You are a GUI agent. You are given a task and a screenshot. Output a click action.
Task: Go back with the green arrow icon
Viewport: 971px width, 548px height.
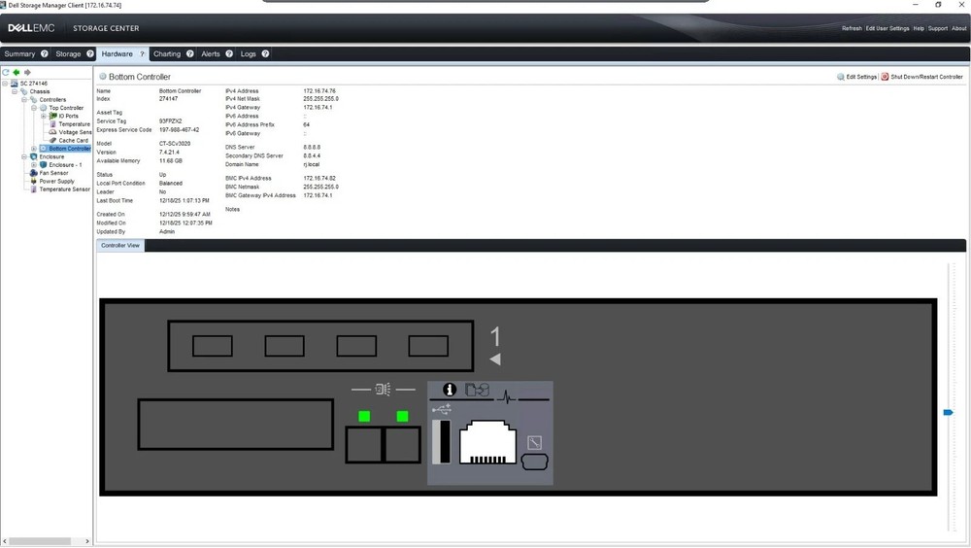(x=17, y=72)
